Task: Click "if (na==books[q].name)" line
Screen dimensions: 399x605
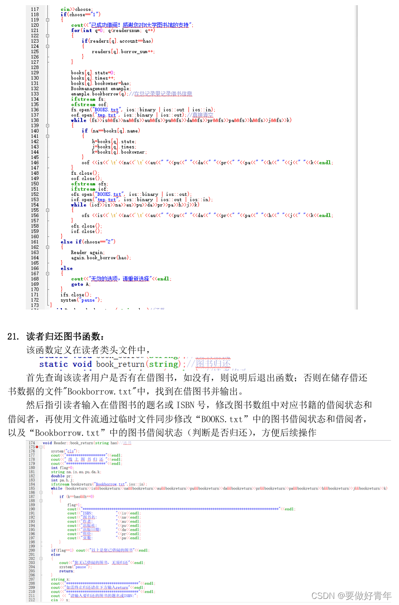Action: pyautogui.click(x=111, y=131)
